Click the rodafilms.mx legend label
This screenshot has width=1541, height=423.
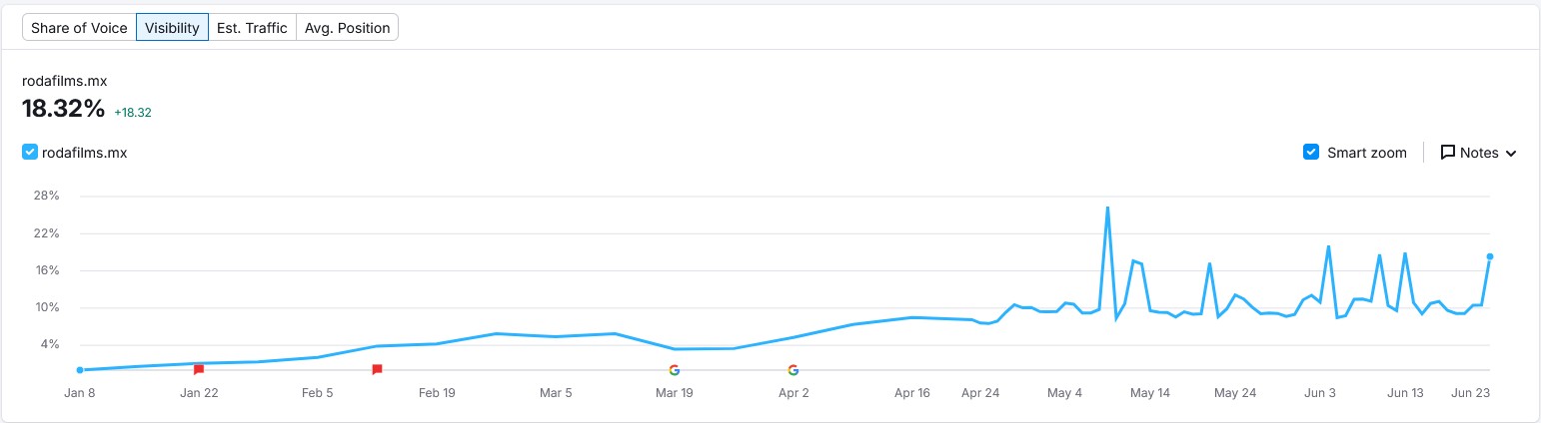pyautogui.click(x=85, y=153)
